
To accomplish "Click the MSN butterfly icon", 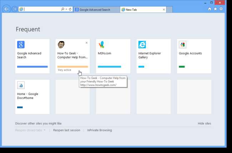I will click(x=101, y=44).
